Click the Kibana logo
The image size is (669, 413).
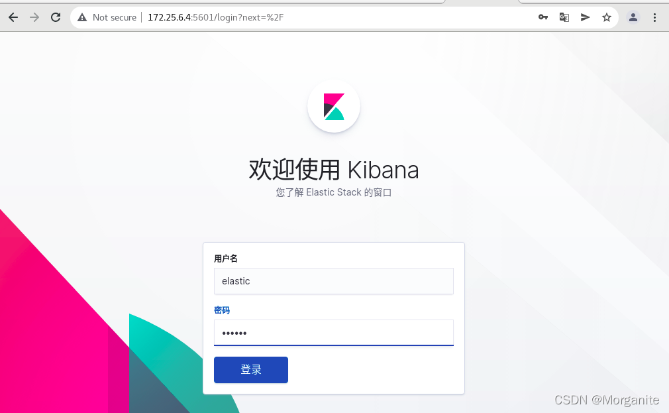[334, 106]
